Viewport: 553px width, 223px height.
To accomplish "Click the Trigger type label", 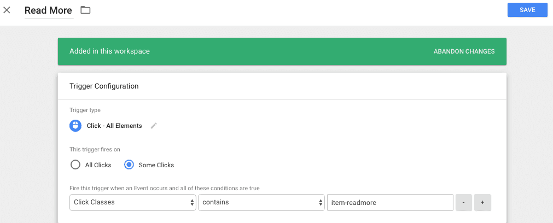I will 85,110.
